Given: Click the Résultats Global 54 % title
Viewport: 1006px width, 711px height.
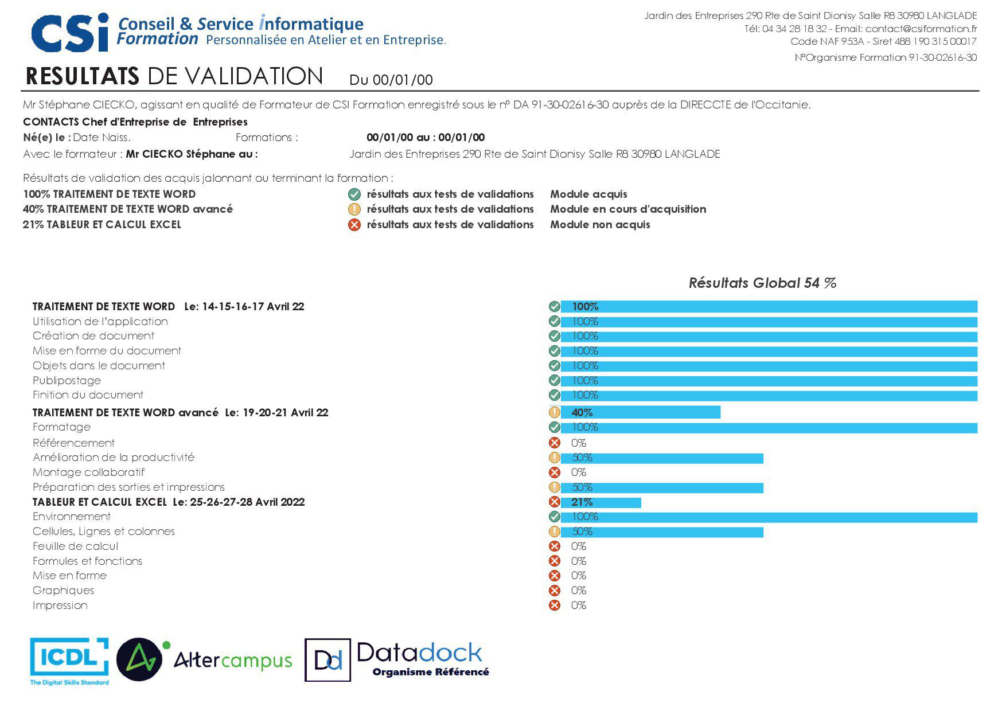Looking at the screenshot, I should [x=762, y=283].
